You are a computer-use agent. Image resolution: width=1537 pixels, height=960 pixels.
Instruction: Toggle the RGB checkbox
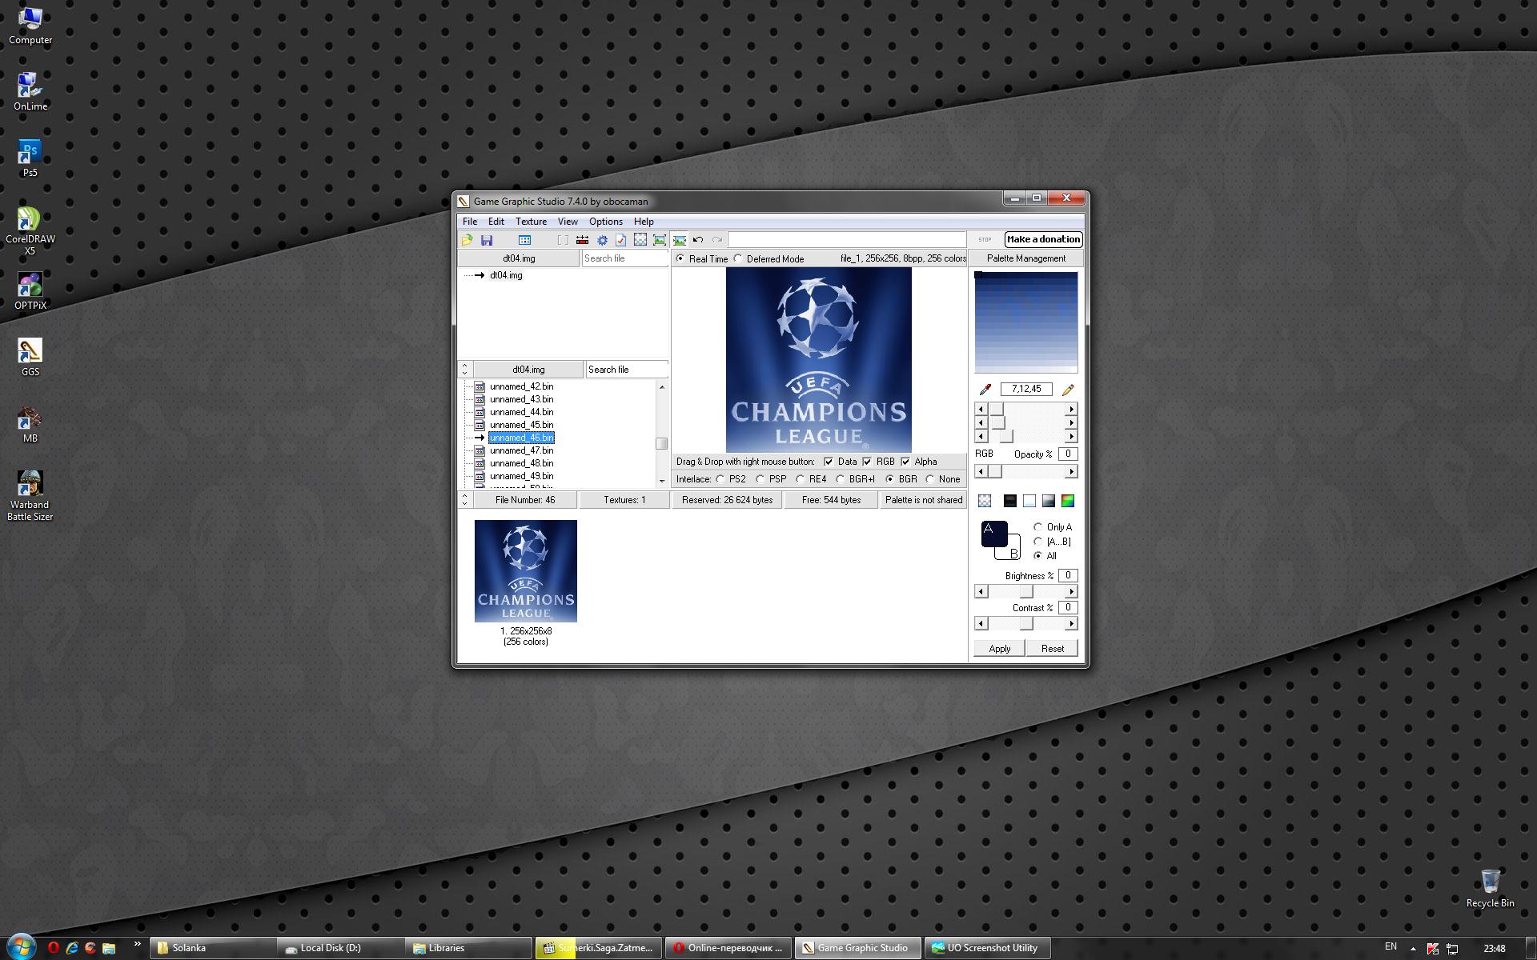pyautogui.click(x=867, y=462)
